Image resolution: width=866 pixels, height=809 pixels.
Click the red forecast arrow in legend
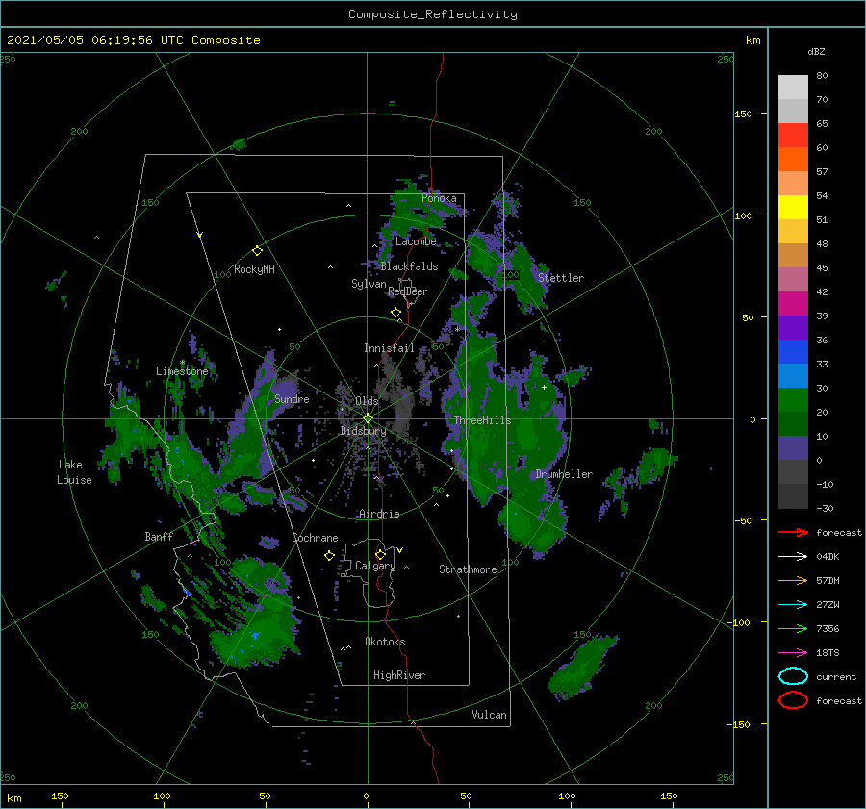793,532
